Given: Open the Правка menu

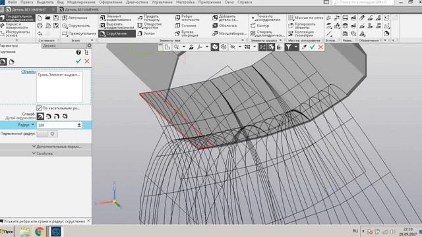Looking at the screenshot, I should 26,2.
